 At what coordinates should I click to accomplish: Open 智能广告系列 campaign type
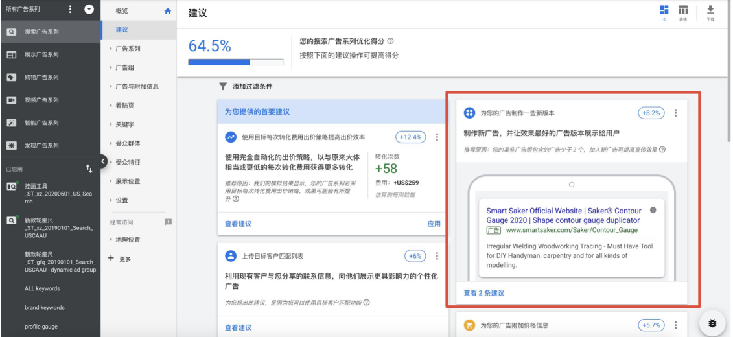41,122
